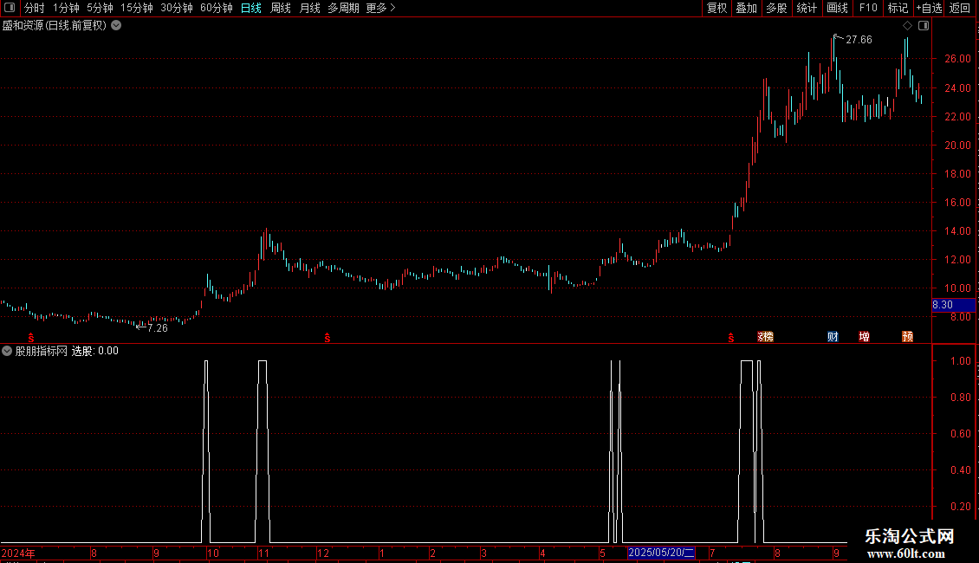Click the 2024年 date axis label

point(18,553)
